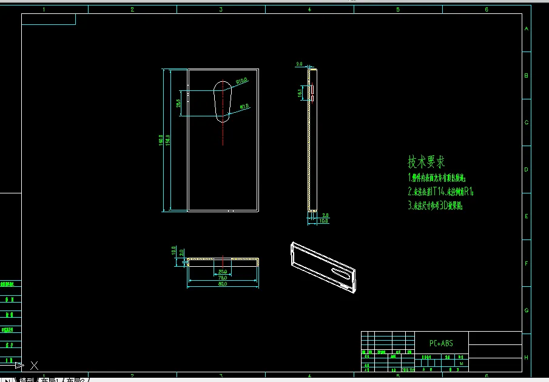
Task: Select the 160.0 height dimension
Action: 161,140
